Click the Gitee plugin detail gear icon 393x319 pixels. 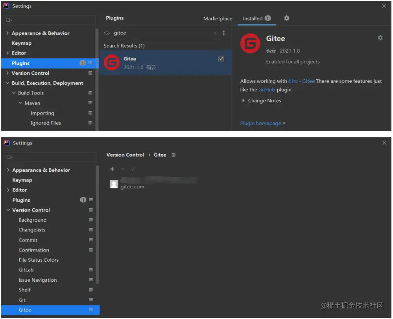click(x=380, y=38)
